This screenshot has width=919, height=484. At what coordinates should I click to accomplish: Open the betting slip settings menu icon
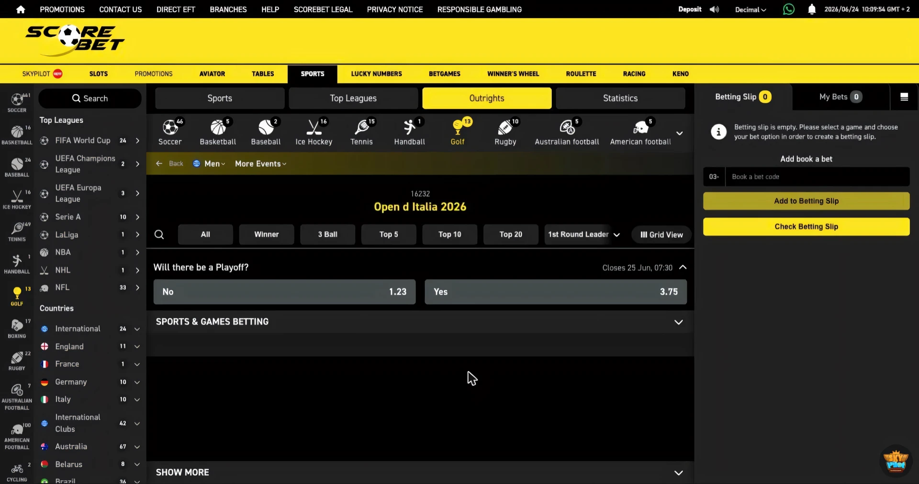(904, 97)
